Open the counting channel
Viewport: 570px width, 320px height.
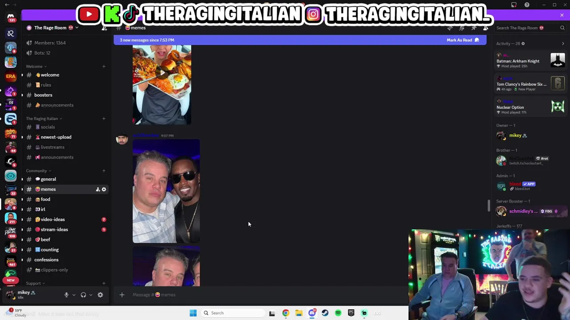66,250
